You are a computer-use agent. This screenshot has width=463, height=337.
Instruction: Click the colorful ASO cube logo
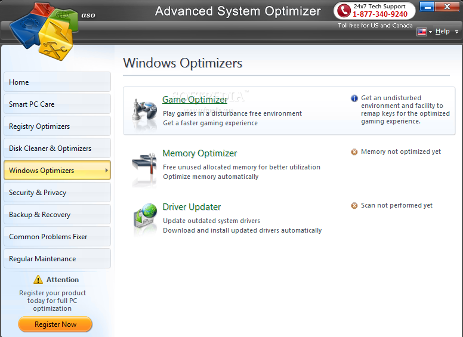tap(44, 31)
